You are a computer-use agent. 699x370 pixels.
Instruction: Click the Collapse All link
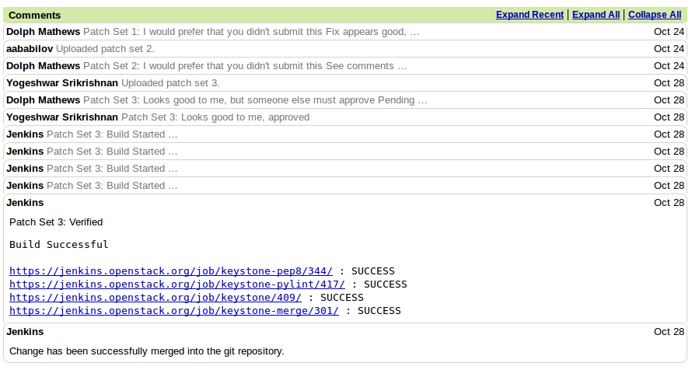[654, 15]
